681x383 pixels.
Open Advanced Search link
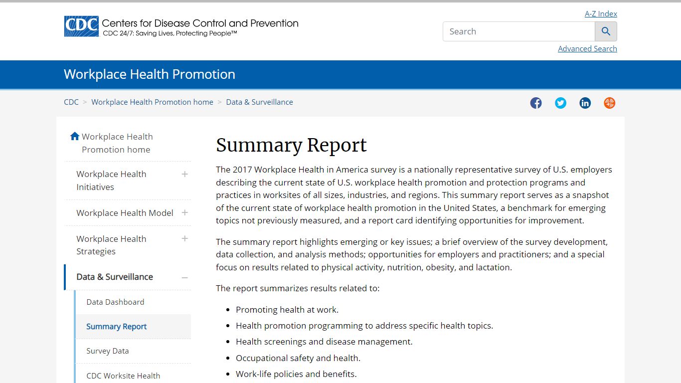click(587, 49)
